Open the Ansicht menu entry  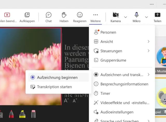click(x=122, y=42)
